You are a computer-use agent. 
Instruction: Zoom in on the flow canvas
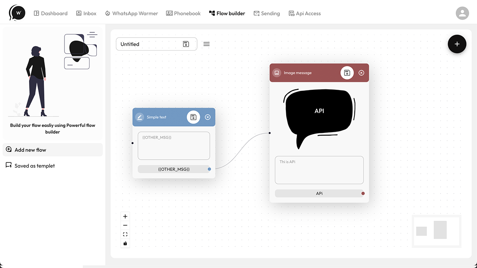click(x=125, y=216)
